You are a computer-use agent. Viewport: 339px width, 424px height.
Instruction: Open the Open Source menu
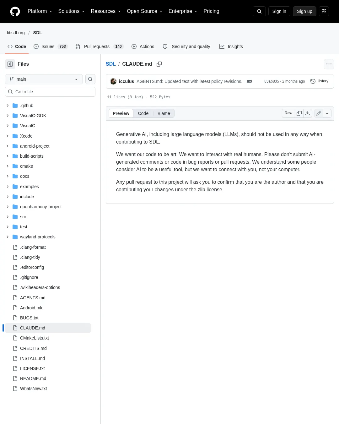pos(145,11)
